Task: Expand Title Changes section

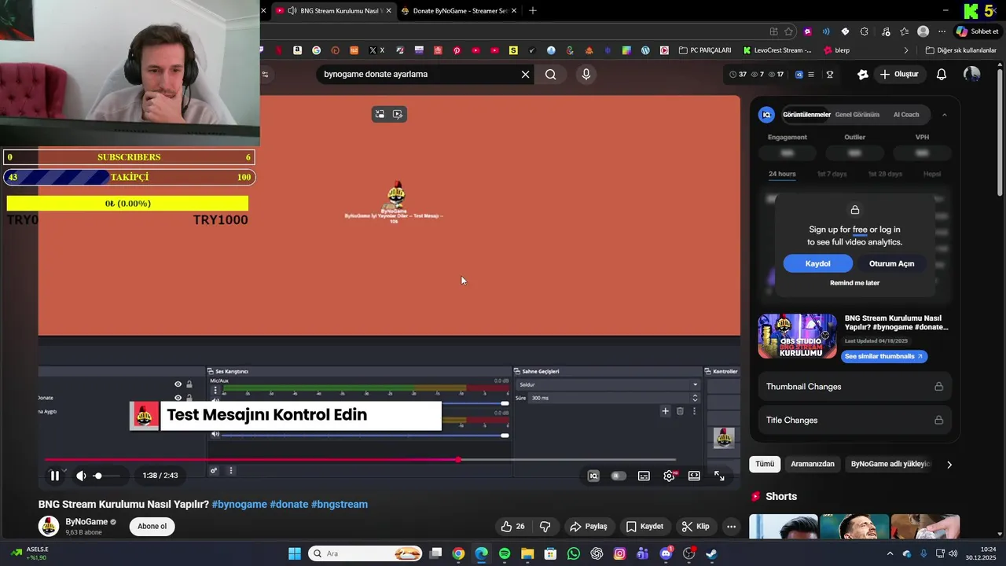Action: click(x=854, y=420)
